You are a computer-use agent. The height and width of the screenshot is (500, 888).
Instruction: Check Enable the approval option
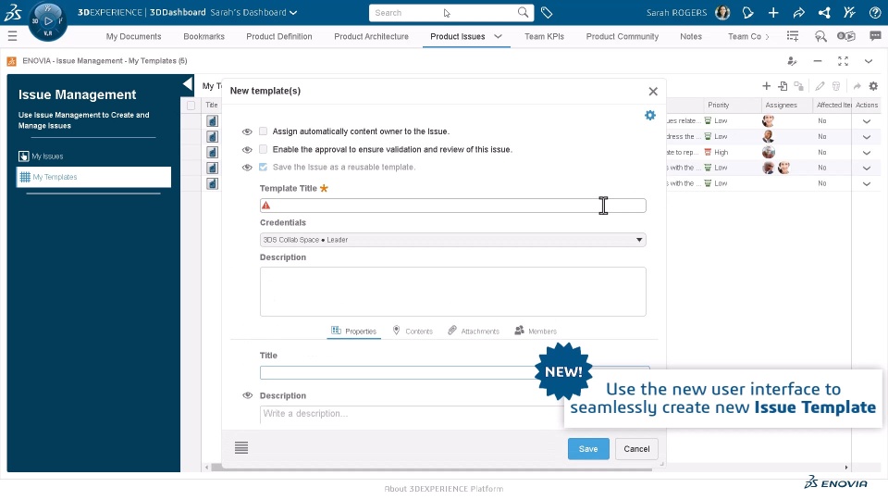[x=264, y=150]
